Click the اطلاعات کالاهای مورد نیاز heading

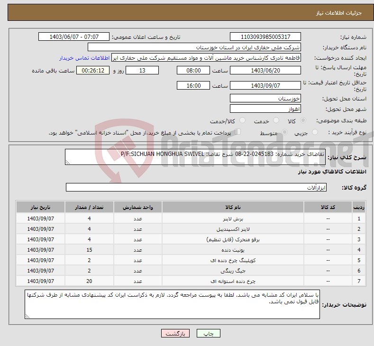click(x=332, y=172)
